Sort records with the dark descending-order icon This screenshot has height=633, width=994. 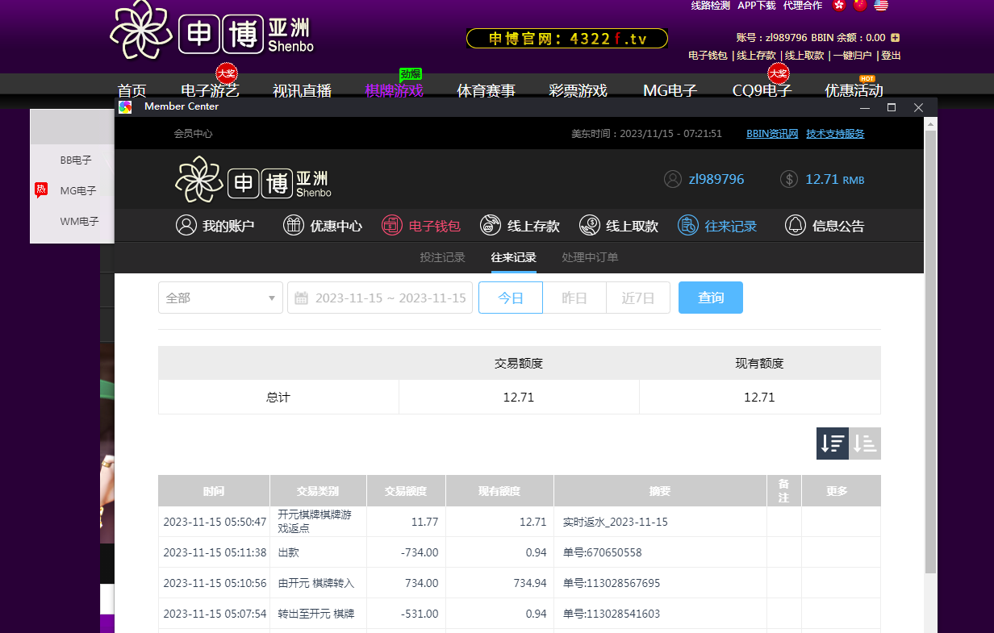click(x=833, y=444)
